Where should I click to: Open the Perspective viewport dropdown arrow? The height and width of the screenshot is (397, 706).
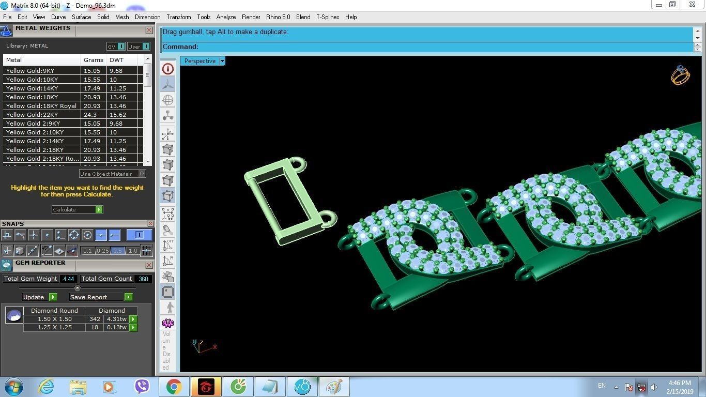click(222, 61)
